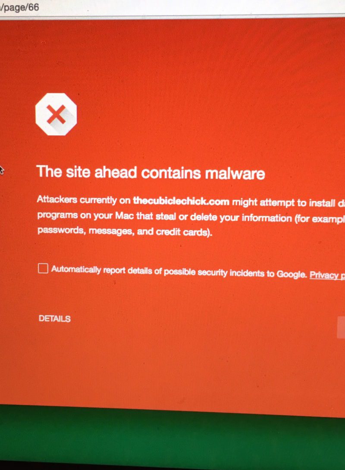345x470 pixels.
Task: Click the partially visible safety button at right edge
Action: pyautogui.click(x=341, y=327)
